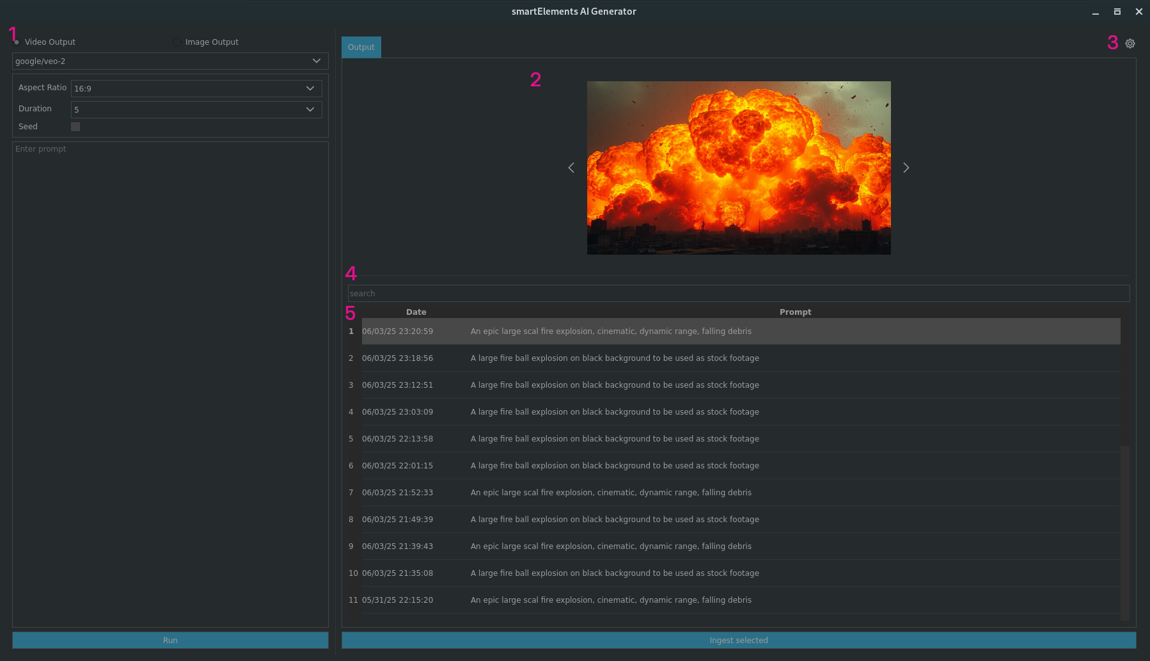Sort history by Date column header
Image resolution: width=1150 pixels, height=661 pixels.
(416, 312)
